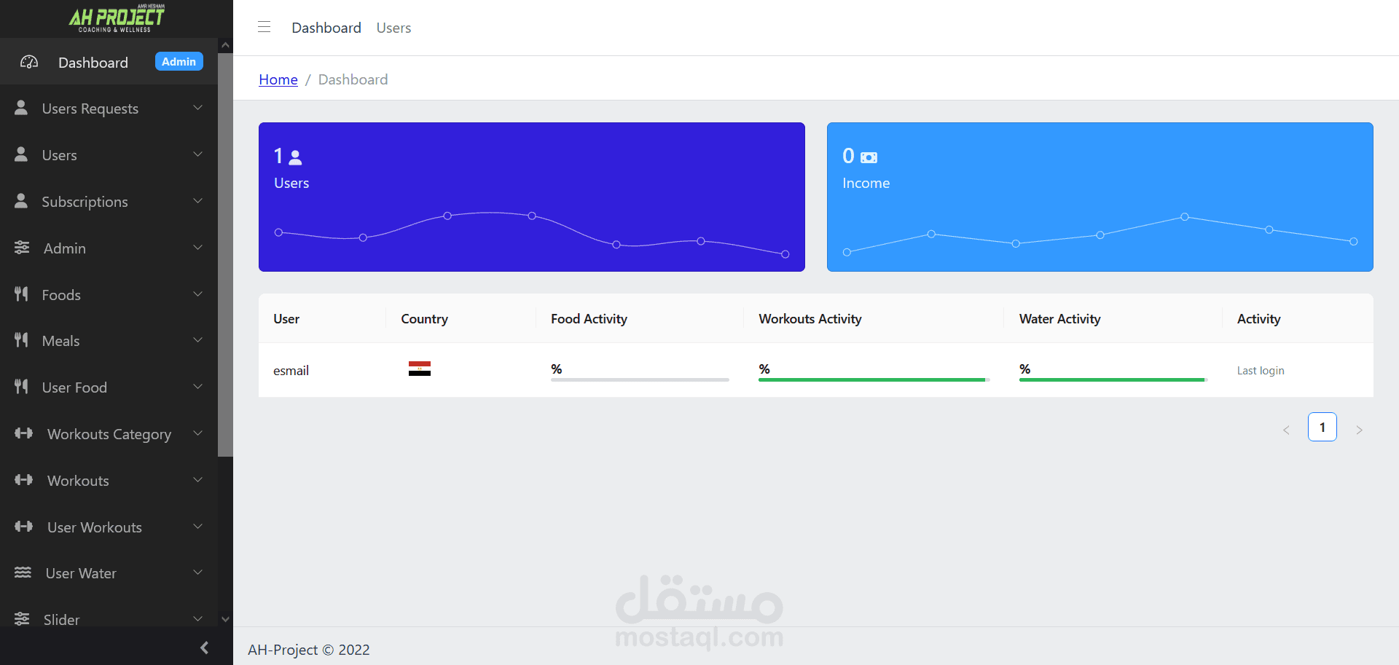
Task: Expand the Meals sidebar section
Action: (x=197, y=340)
